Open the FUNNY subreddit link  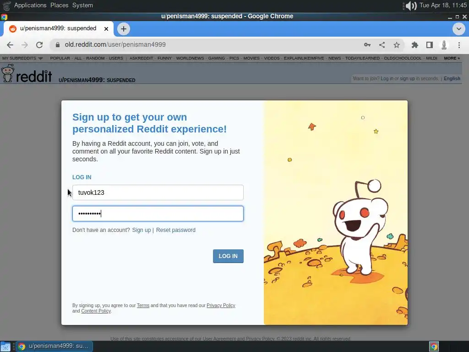click(164, 58)
